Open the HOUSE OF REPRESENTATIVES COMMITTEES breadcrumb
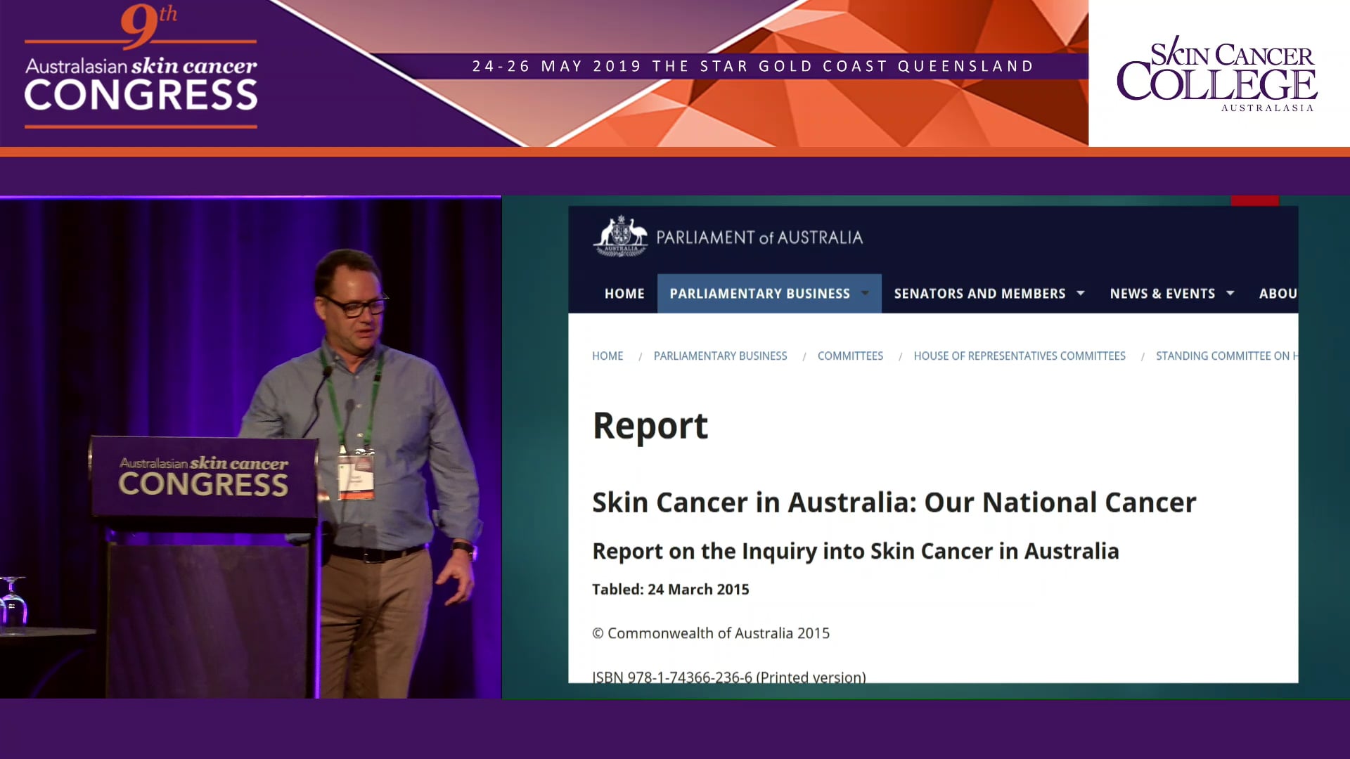 tap(1020, 356)
